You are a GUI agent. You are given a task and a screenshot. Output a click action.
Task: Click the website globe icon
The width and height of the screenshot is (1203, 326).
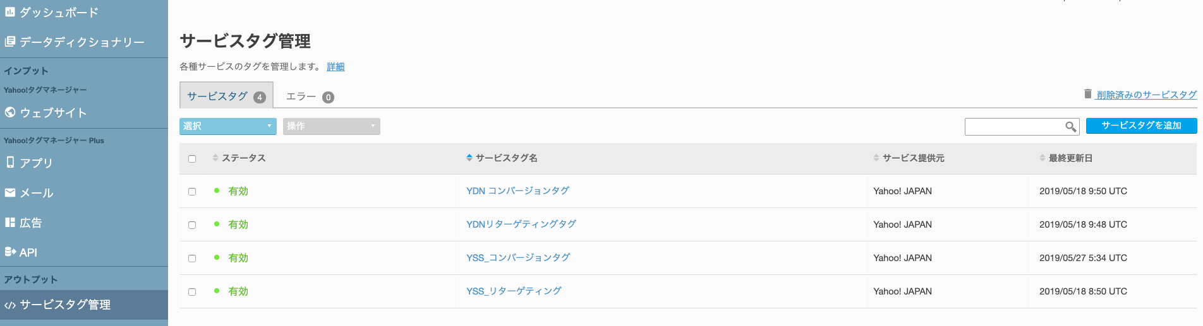tap(9, 112)
